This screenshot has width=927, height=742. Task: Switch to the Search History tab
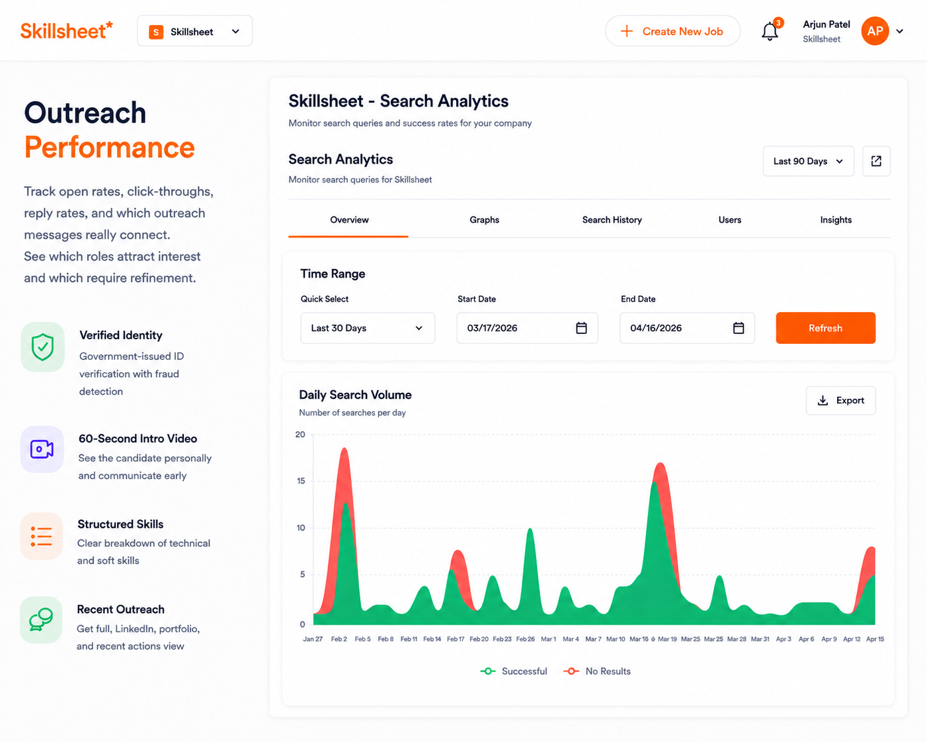612,220
